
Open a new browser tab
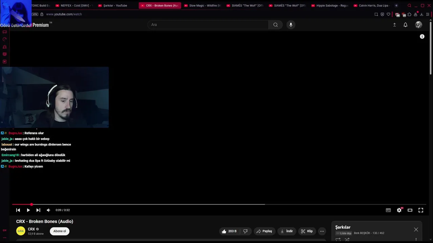tap(396, 5)
